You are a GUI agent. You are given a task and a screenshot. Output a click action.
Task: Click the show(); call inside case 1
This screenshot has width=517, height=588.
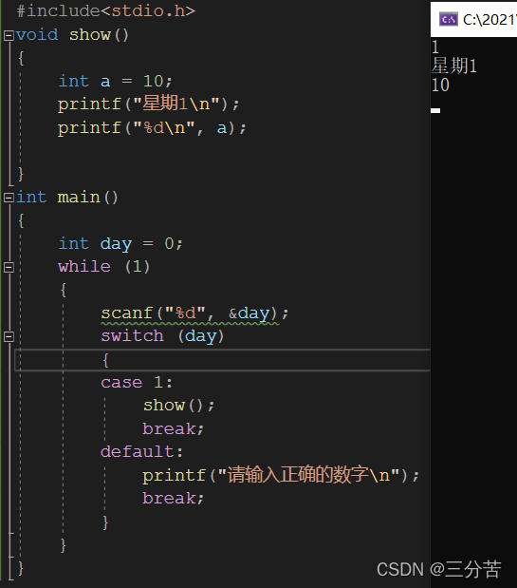(x=178, y=406)
